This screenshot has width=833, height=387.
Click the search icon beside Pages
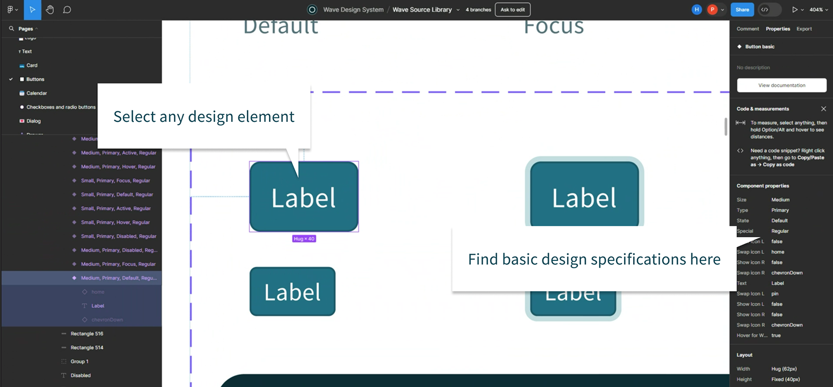pos(11,29)
